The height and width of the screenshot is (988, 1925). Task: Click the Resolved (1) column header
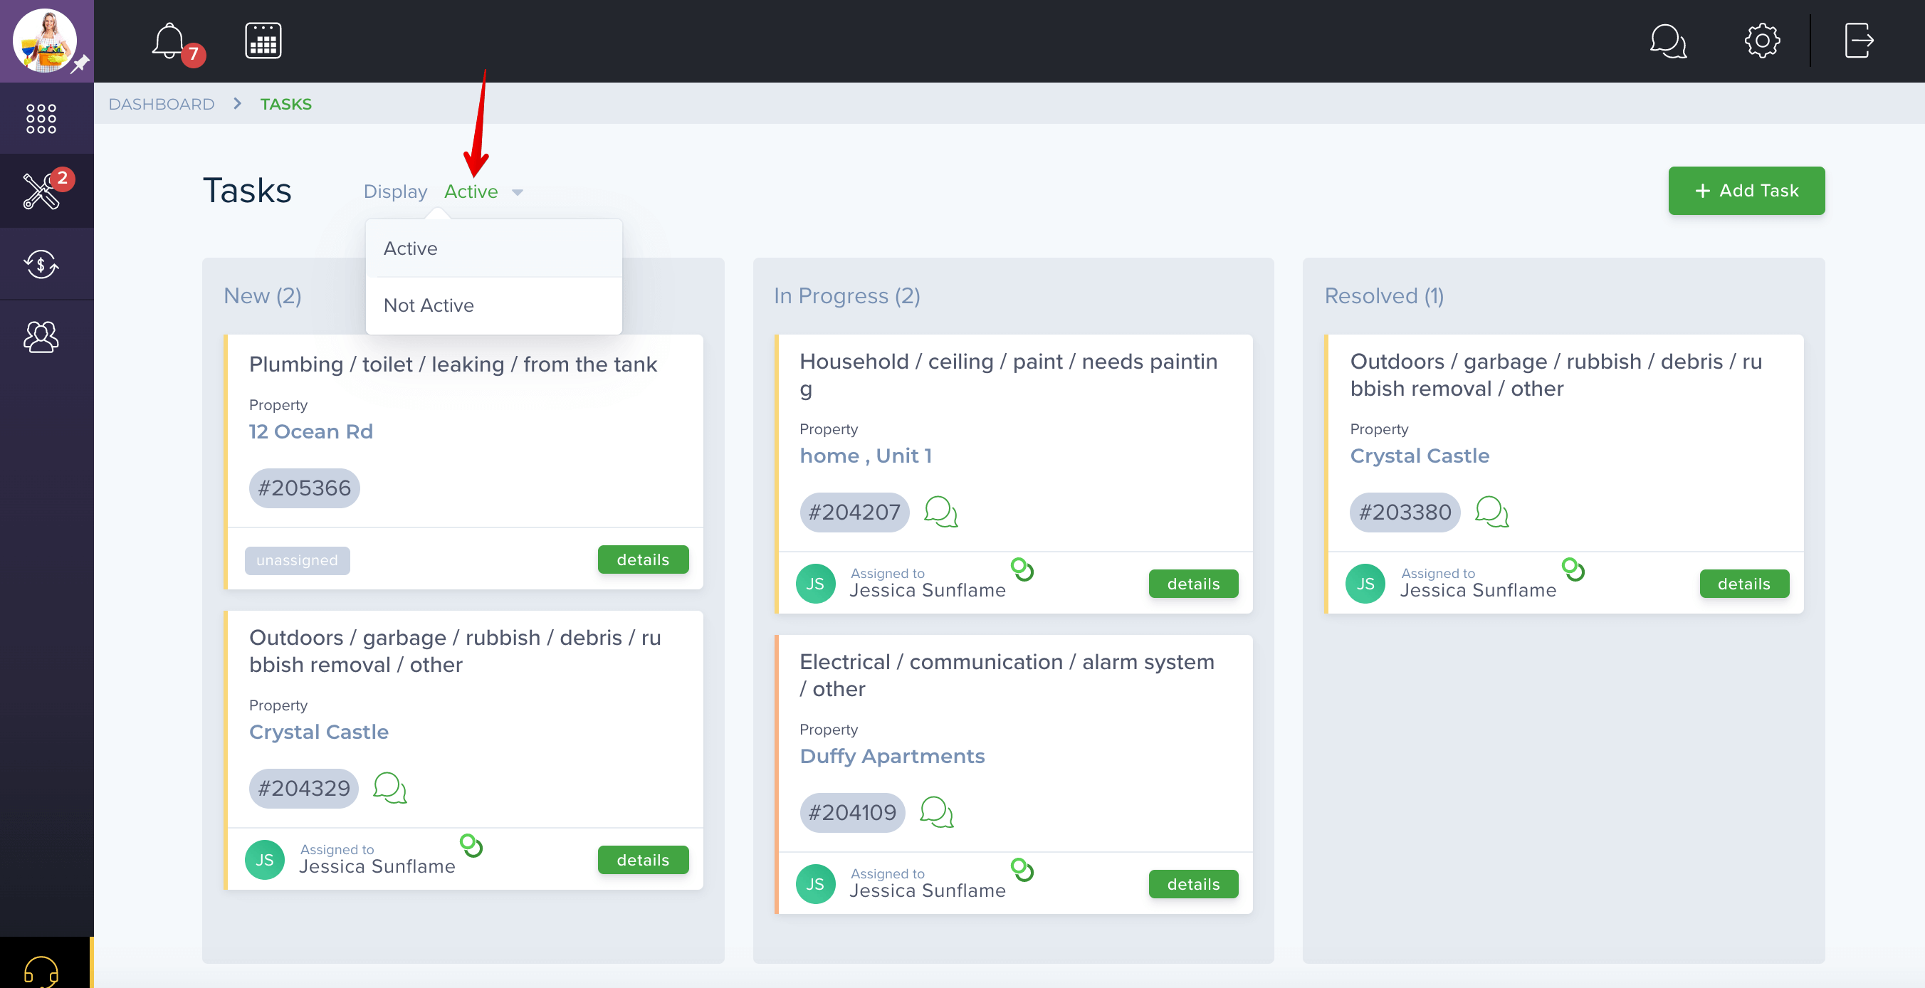tap(1384, 296)
